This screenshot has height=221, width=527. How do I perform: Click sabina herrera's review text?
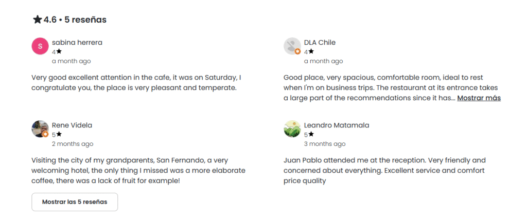pos(136,82)
